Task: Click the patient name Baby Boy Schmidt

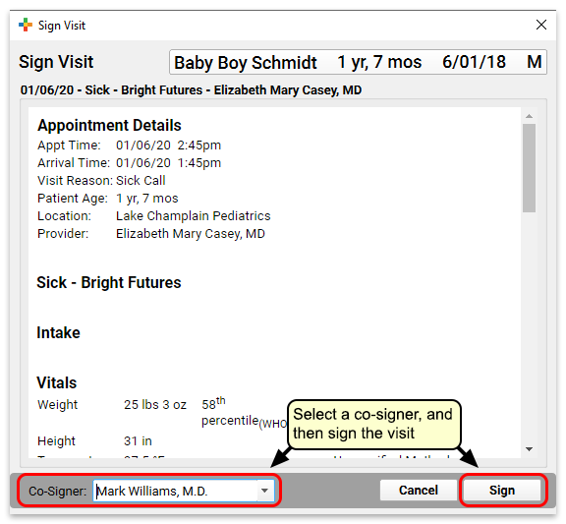Action: pos(246,63)
